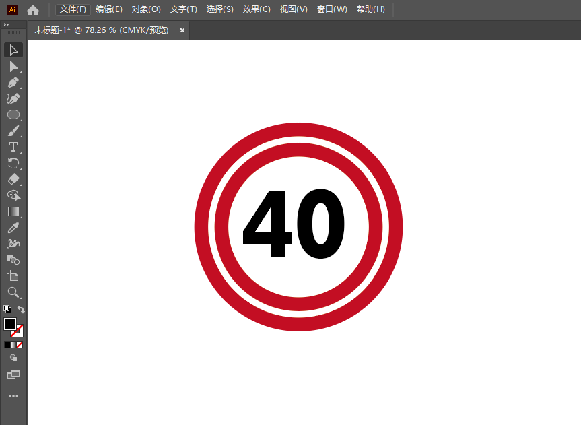The image size is (581, 425).
Task: Select the Selection tool
Action: pyautogui.click(x=13, y=50)
